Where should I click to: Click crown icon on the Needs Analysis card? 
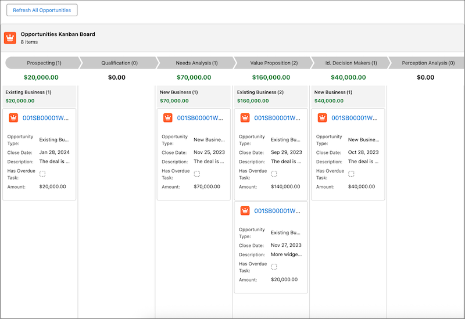(x=168, y=118)
